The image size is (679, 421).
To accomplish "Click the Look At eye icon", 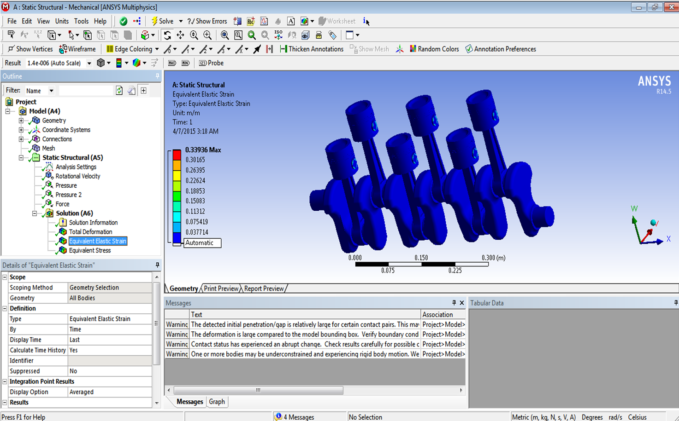I will click(x=305, y=35).
